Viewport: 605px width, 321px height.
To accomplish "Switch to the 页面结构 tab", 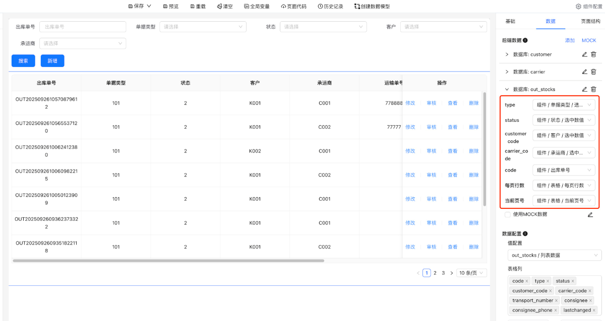I will point(590,21).
